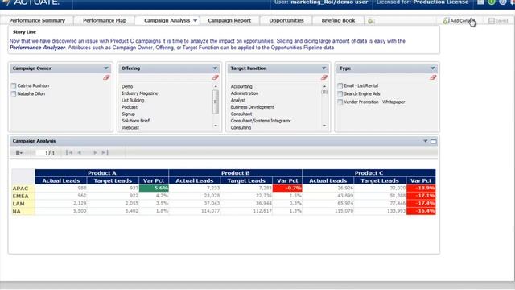Go to first page of report
The height and width of the screenshot is (290, 515).
click(x=69, y=152)
